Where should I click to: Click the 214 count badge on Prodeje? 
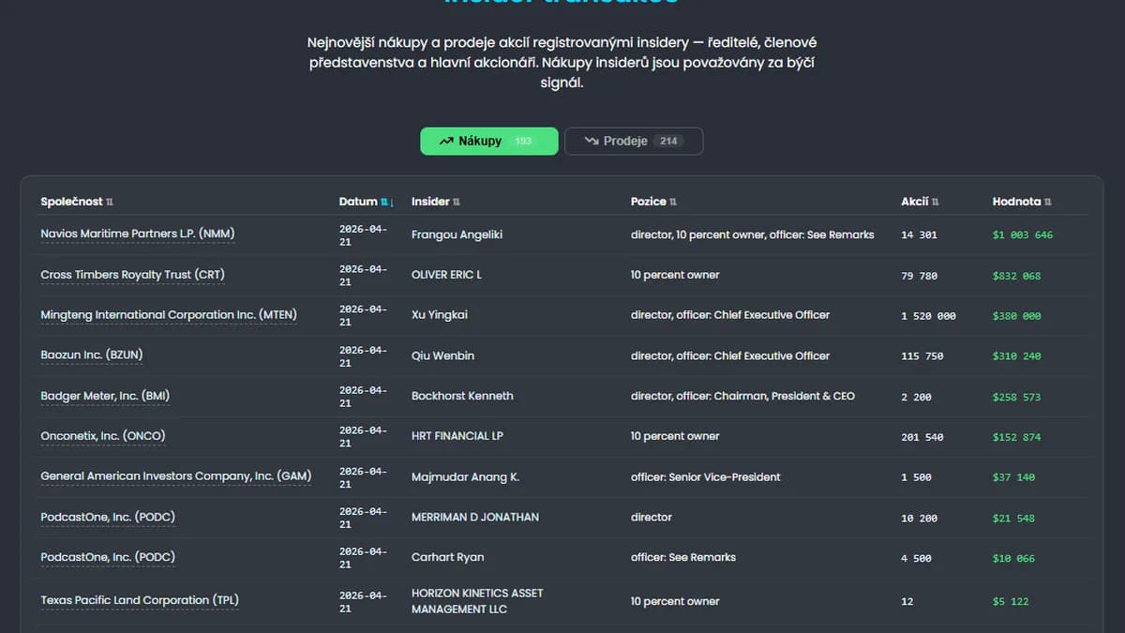[668, 142]
